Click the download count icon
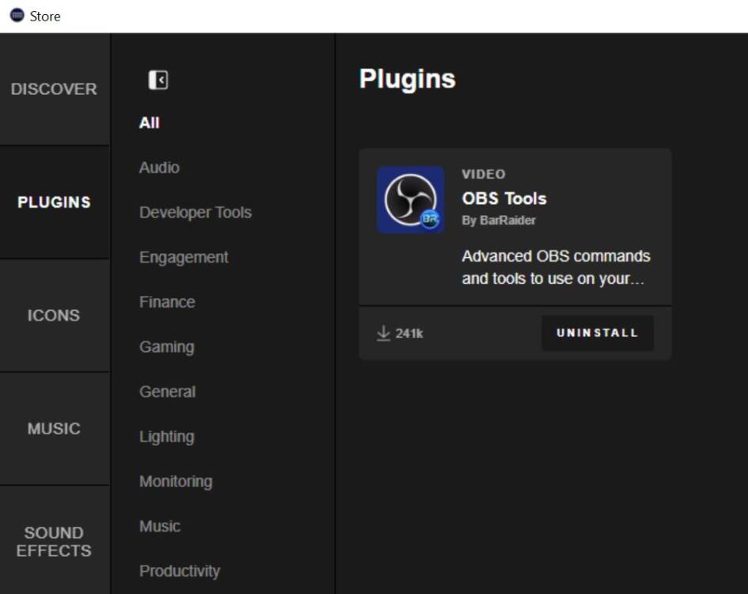 coord(384,333)
